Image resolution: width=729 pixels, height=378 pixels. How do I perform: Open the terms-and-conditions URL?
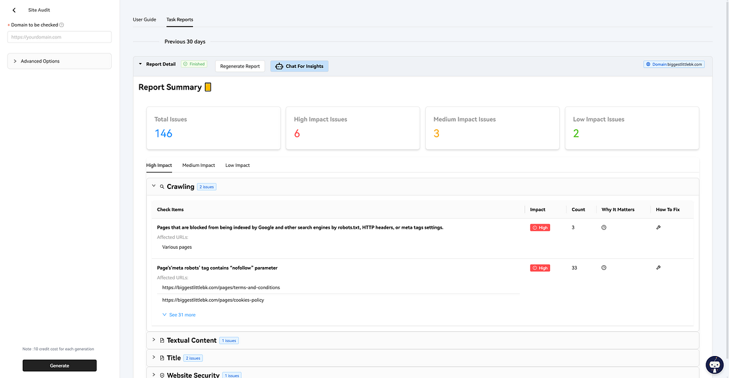click(x=221, y=287)
